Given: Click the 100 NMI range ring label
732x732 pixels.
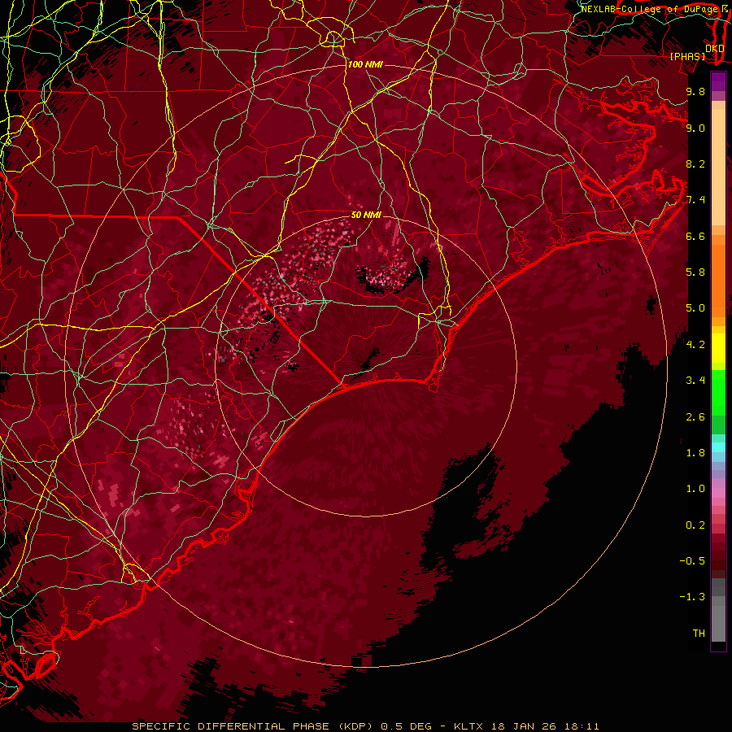Looking at the screenshot, I should [365, 64].
